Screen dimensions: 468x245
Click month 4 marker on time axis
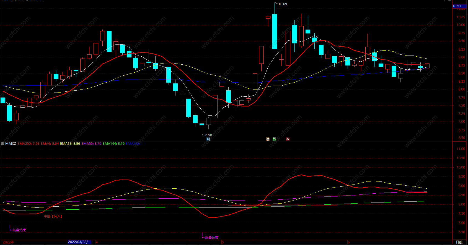point(97,242)
